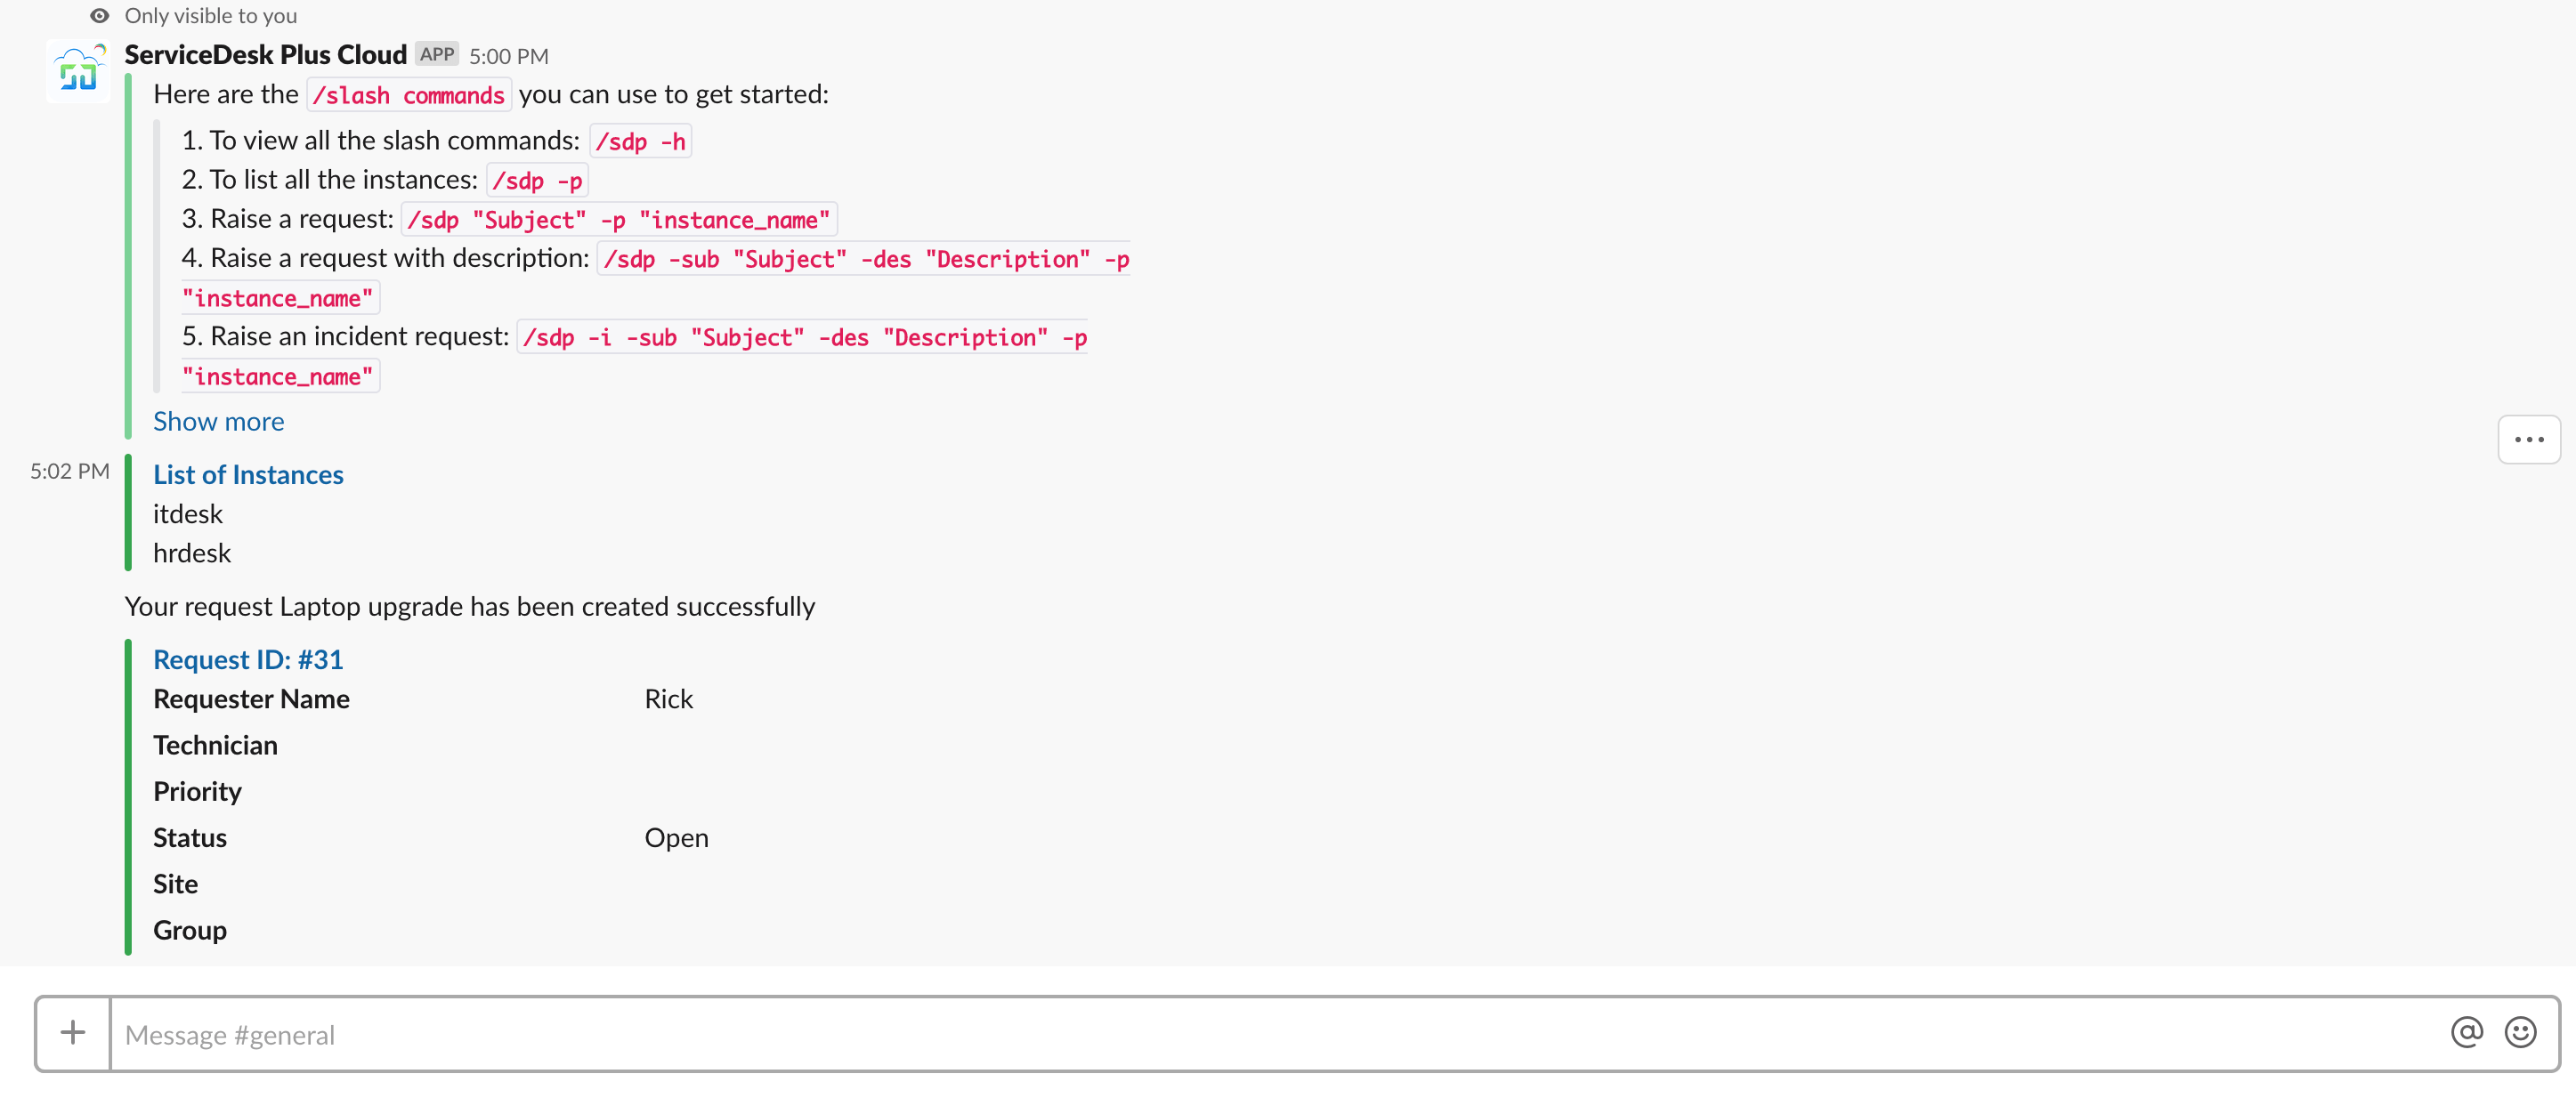2576x1098 pixels.
Task: Click the plus attachment button
Action: (73, 1033)
